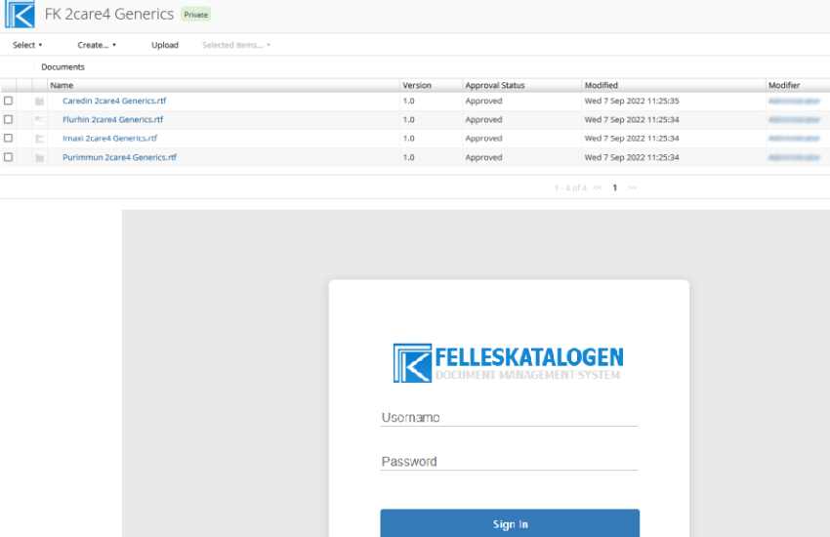Image resolution: width=830 pixels, height=537 pixels.
Task: Click the Documents breadcrumb
Action: coord(63,67)
